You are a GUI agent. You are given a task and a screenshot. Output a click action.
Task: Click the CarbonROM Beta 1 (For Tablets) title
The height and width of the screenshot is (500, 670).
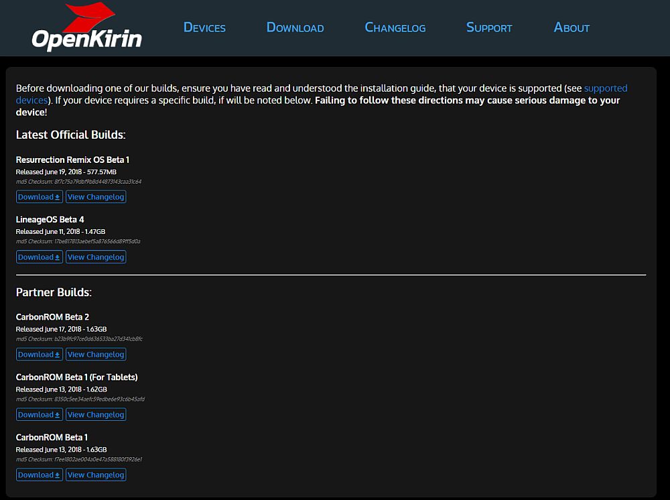tap(77, 377)
